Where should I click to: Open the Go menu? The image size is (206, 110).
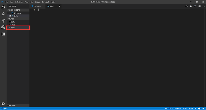[x=31, y=2]
